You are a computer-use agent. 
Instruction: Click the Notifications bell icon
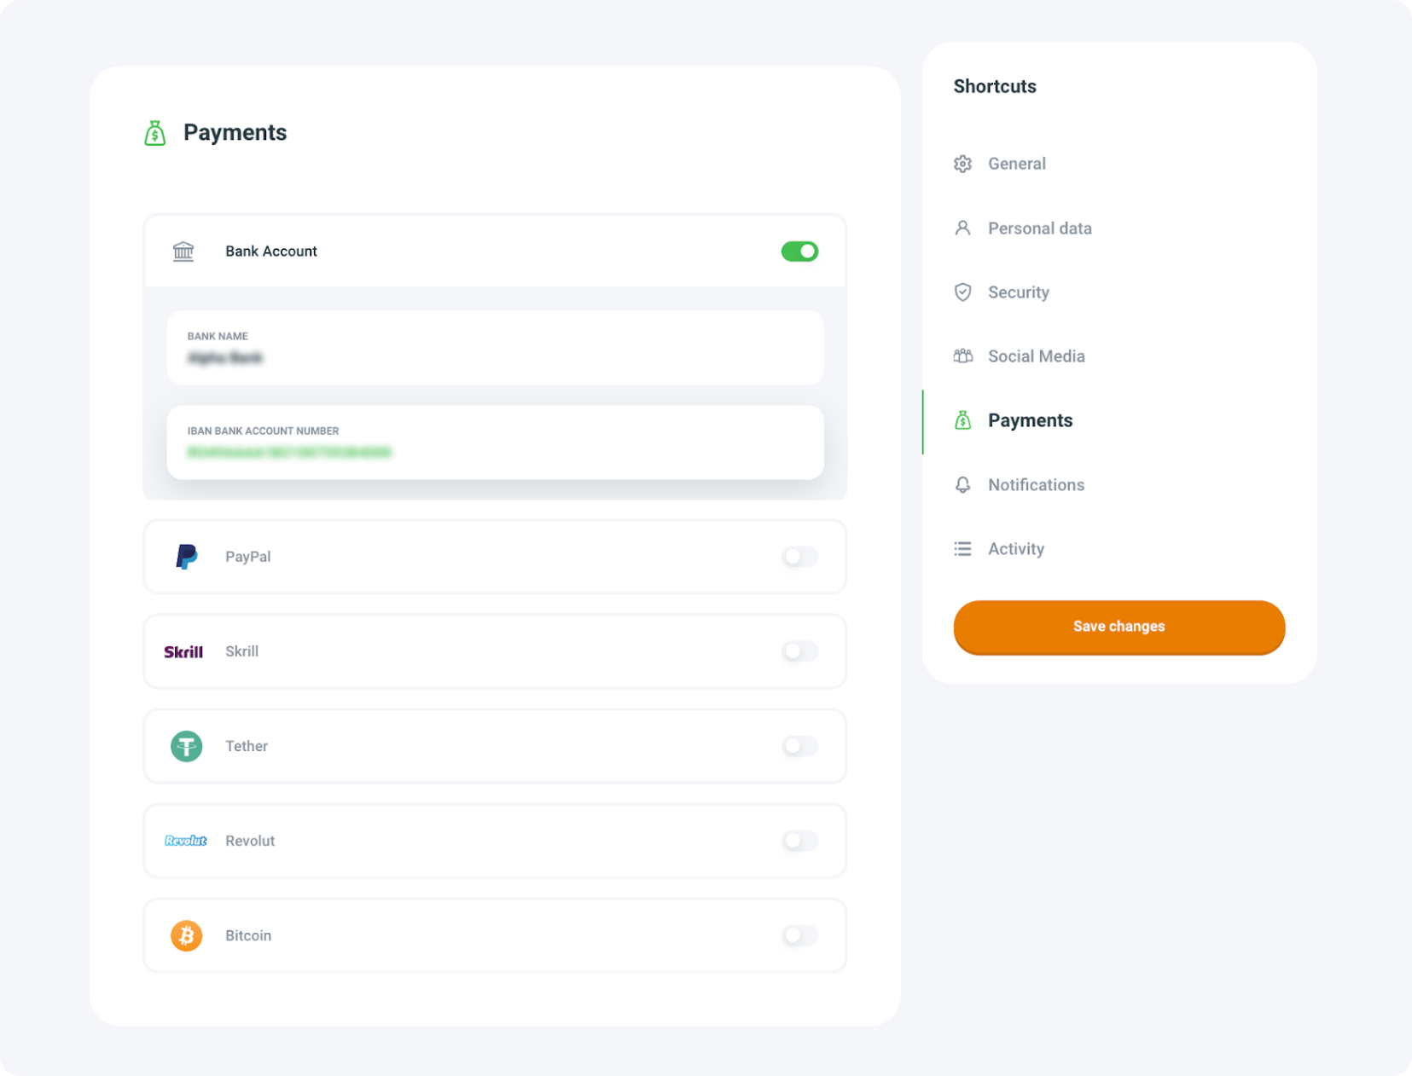coord(962,485)
